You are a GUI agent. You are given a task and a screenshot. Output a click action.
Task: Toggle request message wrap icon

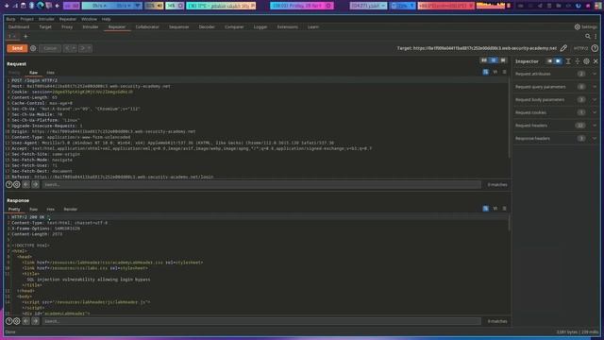[x=485, y=72]
